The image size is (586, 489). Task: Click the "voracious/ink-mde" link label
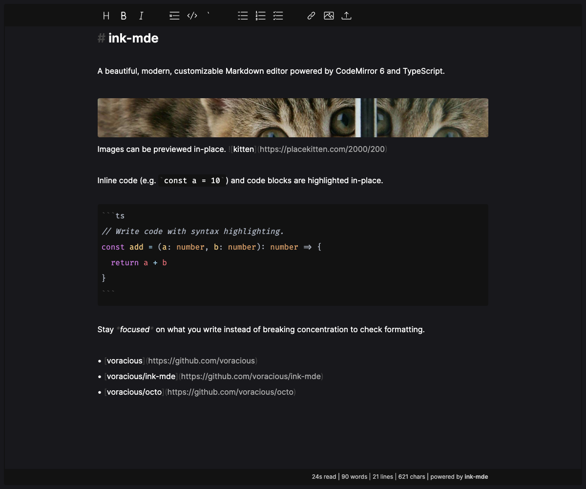point(141,377)
